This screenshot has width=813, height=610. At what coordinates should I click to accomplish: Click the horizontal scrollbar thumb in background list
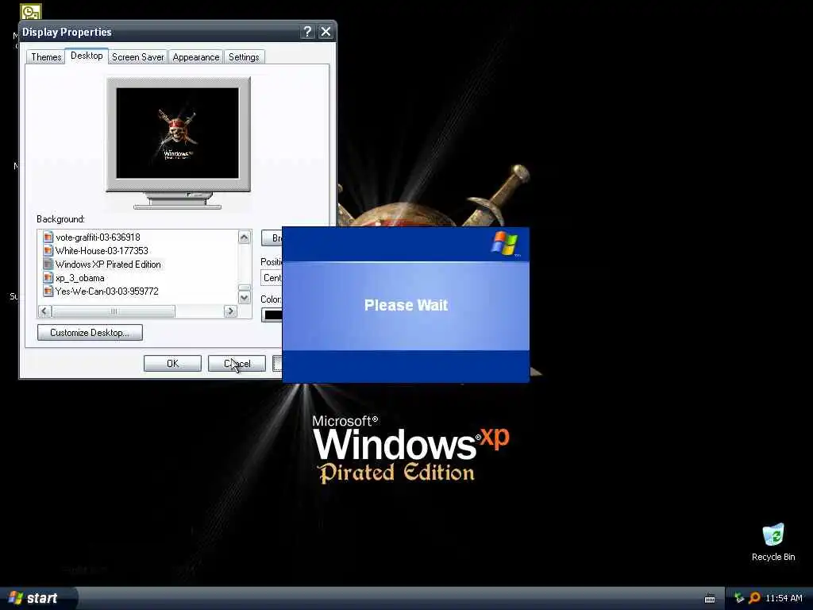click(x=114, y=311)
